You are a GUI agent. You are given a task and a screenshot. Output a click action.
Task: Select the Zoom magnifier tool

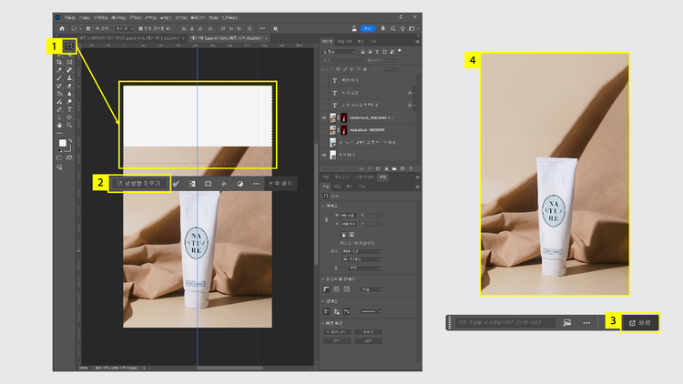coord(69,125)
